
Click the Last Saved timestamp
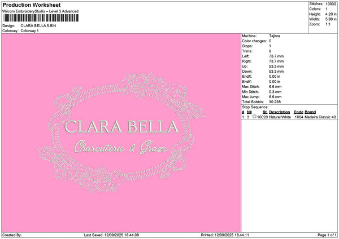point(111,235)
